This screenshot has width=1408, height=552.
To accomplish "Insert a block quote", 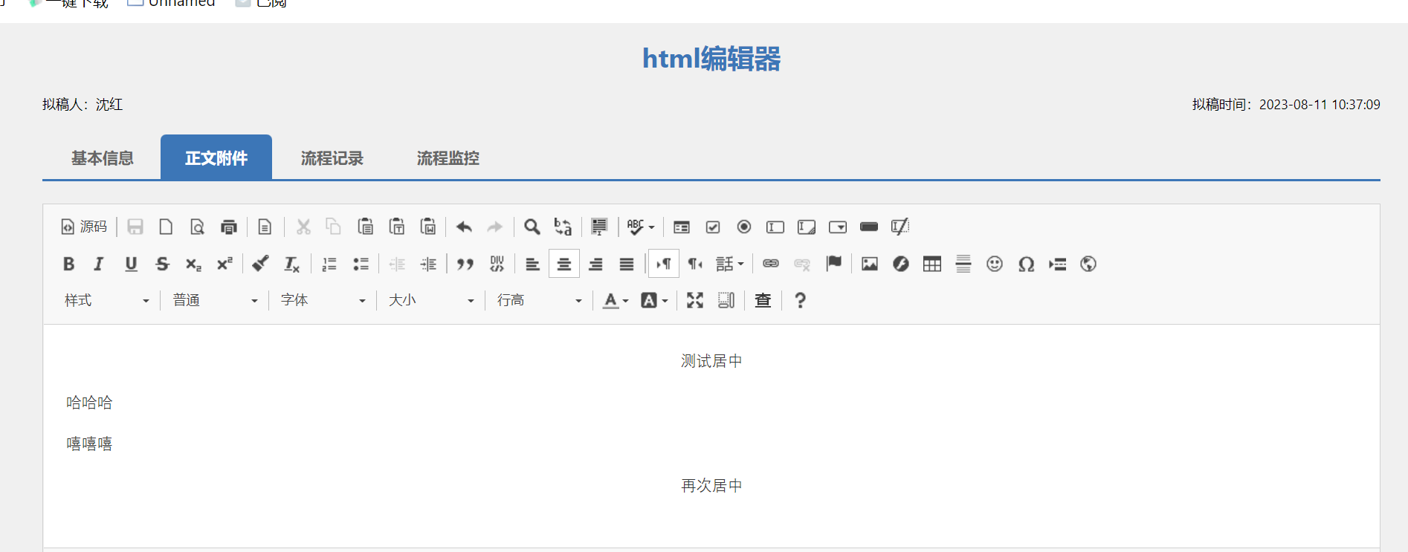I will click(x=465, y=264).
